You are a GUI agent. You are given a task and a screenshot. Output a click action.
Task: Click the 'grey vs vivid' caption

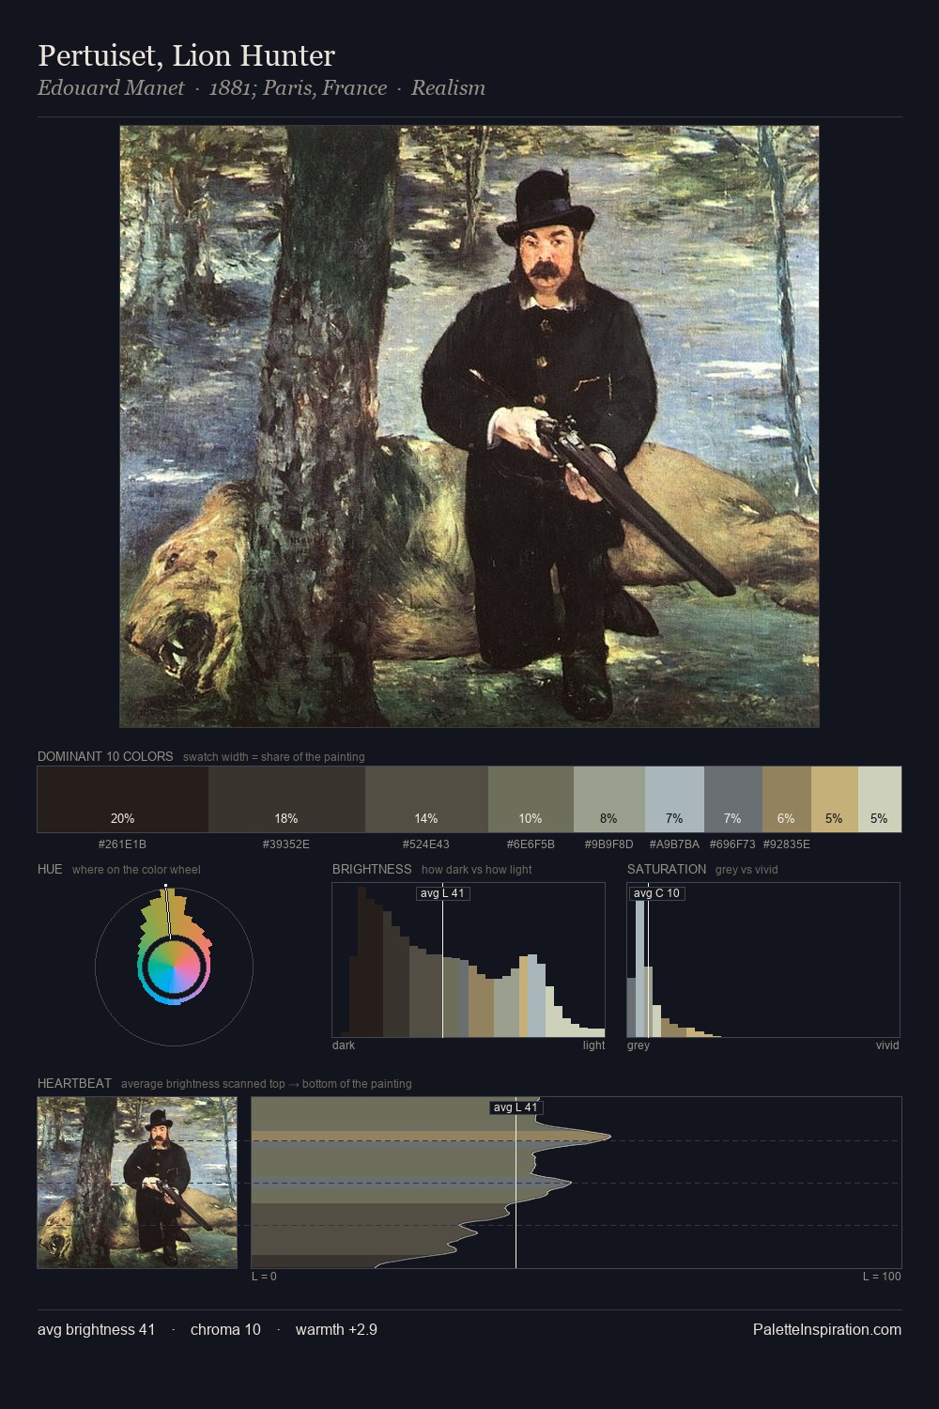(x=747, y=870)
